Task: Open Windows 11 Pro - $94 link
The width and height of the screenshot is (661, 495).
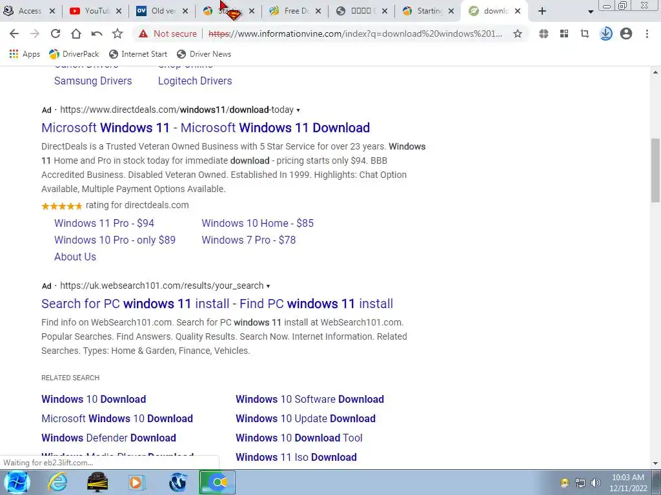Action: point(104,223)
